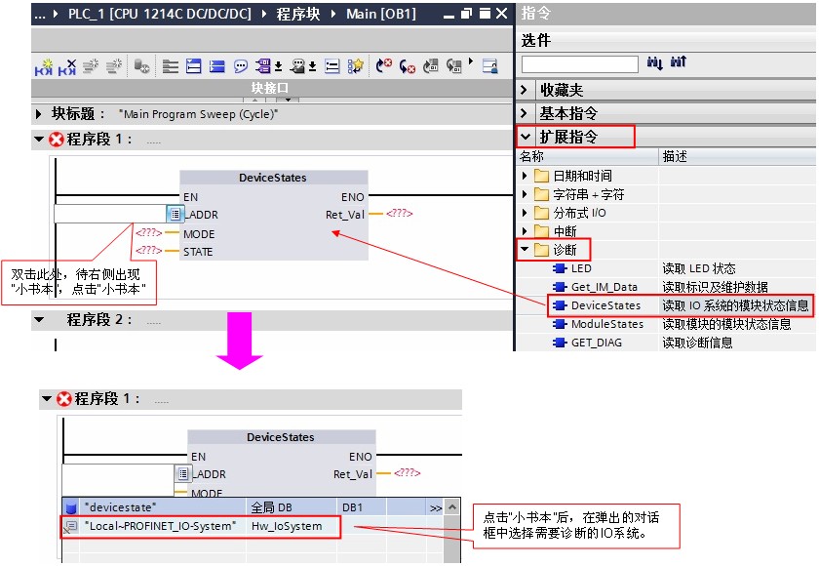The height and width of the screenshot is (566, 819).
Task: Click lower LADDR small book icon
Action: click(x=182, y=473)
